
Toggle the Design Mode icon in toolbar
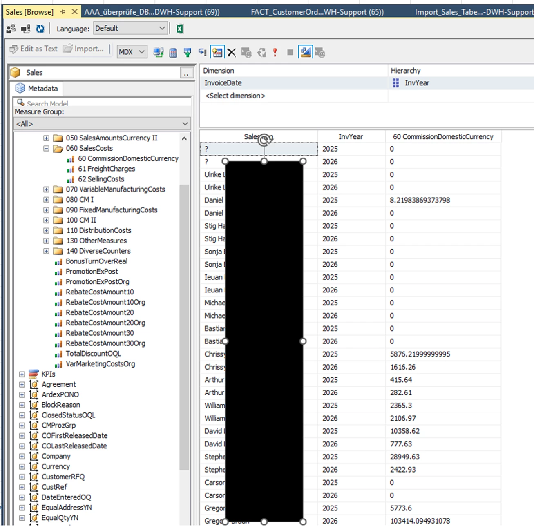coord(305,52)
